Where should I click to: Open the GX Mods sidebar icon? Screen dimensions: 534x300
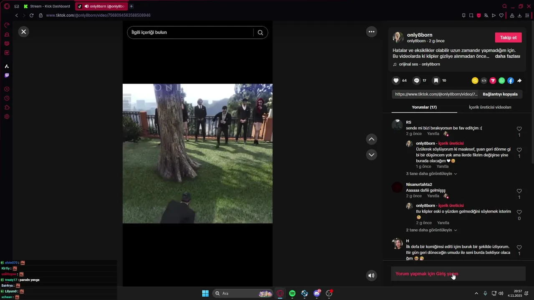click(7, 52)
